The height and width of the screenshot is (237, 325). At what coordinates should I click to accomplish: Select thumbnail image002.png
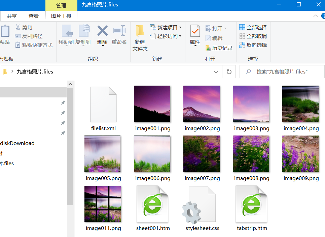[202, 104]
